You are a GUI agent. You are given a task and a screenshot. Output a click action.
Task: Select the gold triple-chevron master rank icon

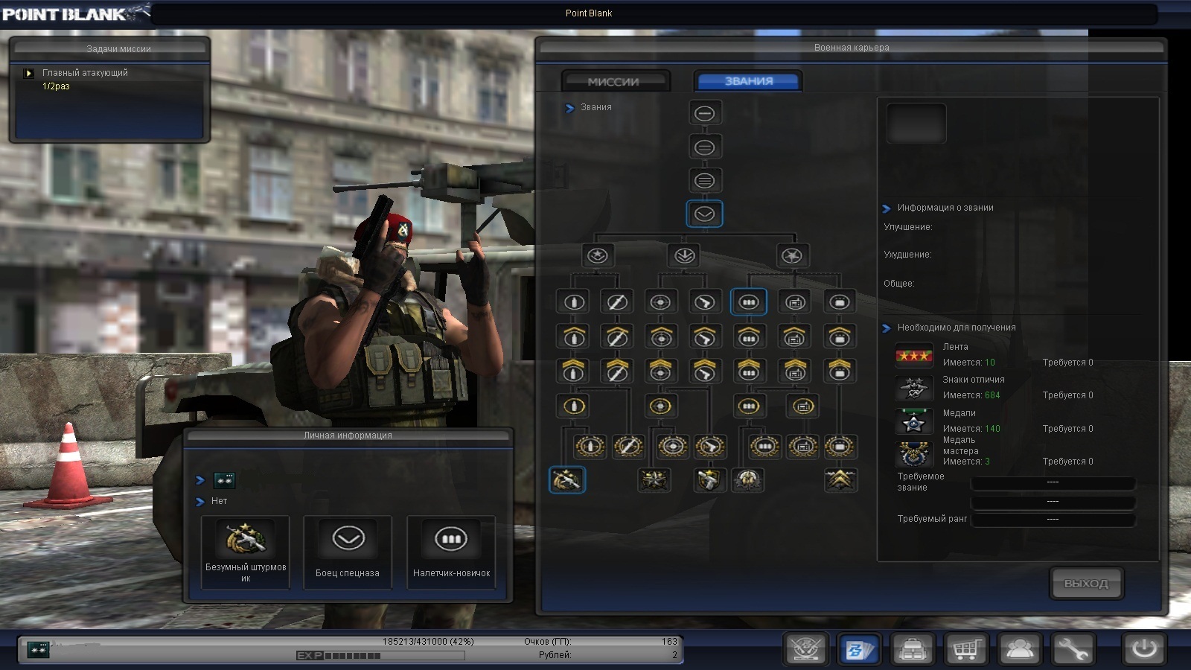pos(840,480)
